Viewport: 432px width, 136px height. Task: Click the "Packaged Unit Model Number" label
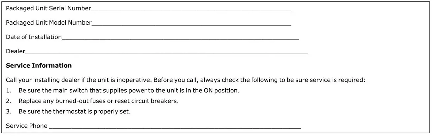point(49,23)
